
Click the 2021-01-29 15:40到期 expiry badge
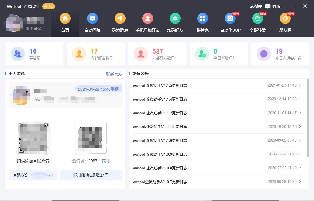coord(98,89)
